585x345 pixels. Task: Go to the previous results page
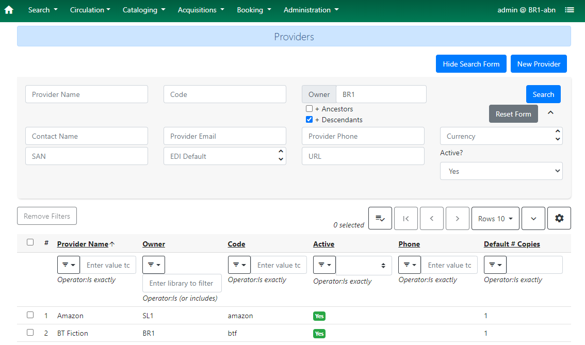[431, 219]
